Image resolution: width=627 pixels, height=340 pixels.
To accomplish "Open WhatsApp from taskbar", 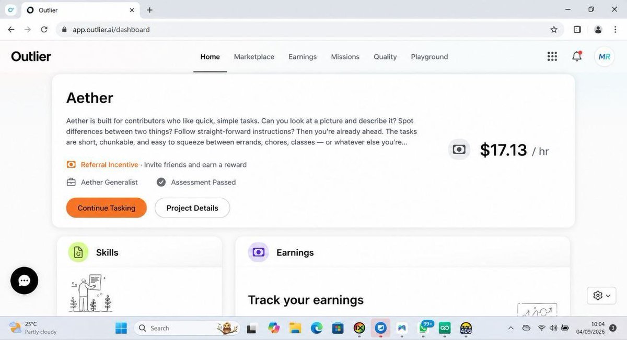I will tap(424, 328).
